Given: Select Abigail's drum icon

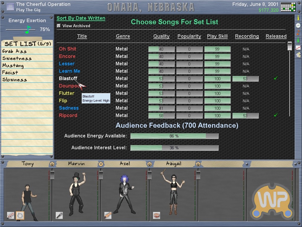Looking at the screenshot, I should [x=156, y=215].
